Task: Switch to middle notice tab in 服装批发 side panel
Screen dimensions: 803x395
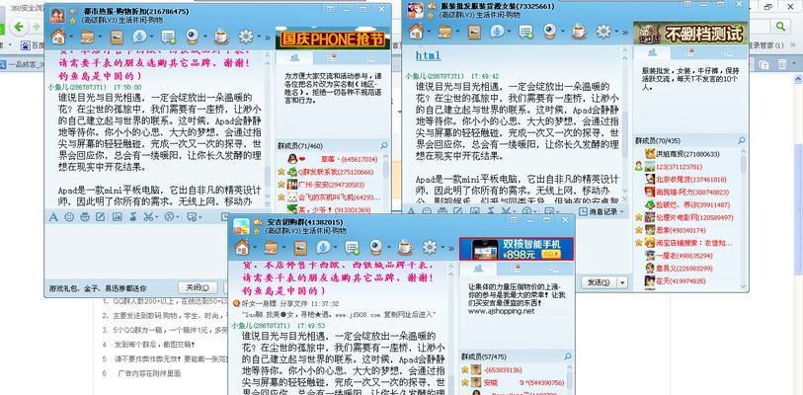Action: 689,52
